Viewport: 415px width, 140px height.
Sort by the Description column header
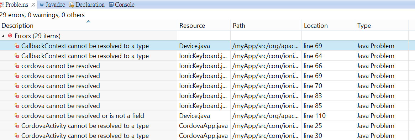coord(88,25)
